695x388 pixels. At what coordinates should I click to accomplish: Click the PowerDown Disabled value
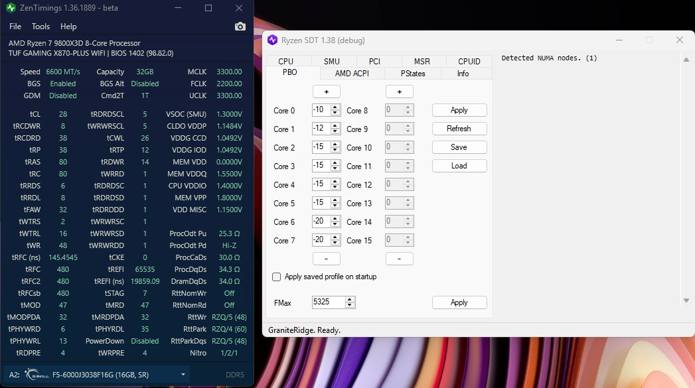pos(145,341)
